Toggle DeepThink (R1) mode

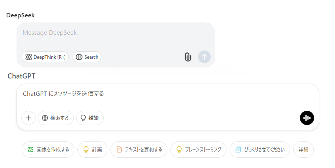click(45, 57)
